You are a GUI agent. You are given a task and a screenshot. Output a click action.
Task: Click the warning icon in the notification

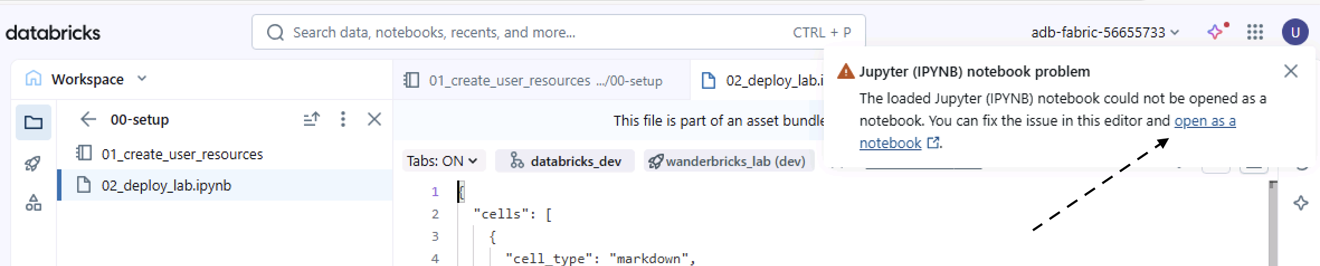click(846, 72)
